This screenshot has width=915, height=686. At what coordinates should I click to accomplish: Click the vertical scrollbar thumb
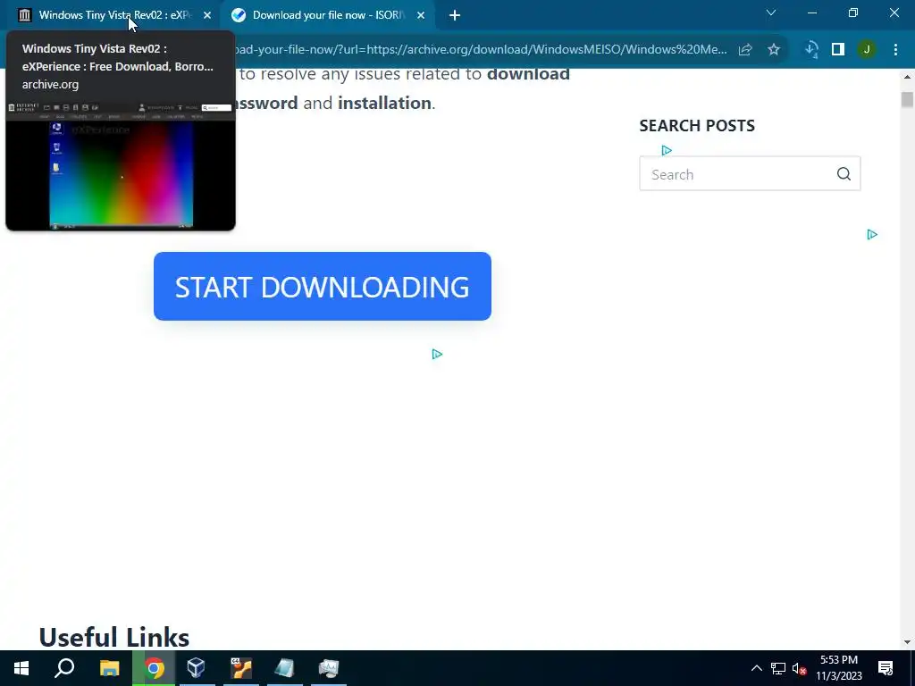(906, 99)
